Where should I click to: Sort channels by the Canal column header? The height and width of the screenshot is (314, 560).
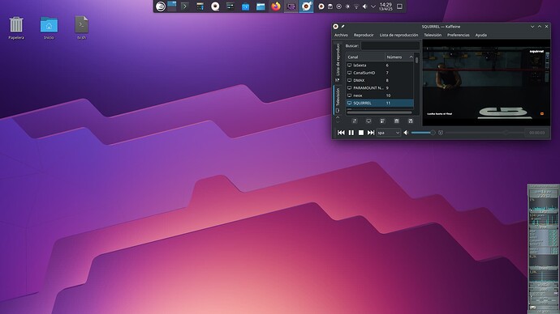tap(365, 57)
